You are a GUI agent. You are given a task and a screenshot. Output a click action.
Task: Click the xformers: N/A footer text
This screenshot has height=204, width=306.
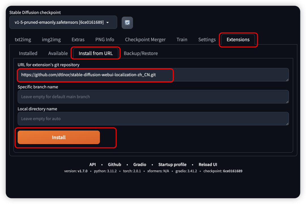(x=158, y=171)
